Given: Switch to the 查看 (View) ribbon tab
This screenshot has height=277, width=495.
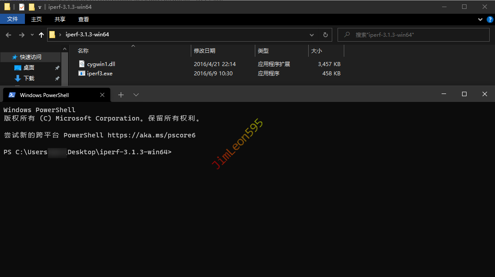Looking at the screenshot, I should click(x=83, y=19).
